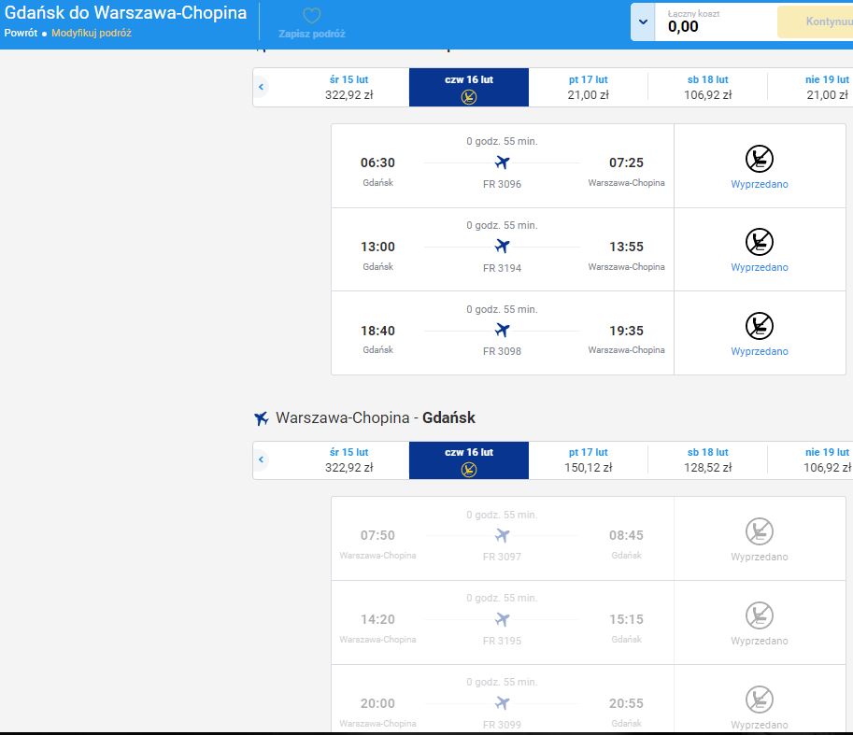Click Wyprzedano link for the 13:00 flight
The image size is (853, 735).
(760, 267)
